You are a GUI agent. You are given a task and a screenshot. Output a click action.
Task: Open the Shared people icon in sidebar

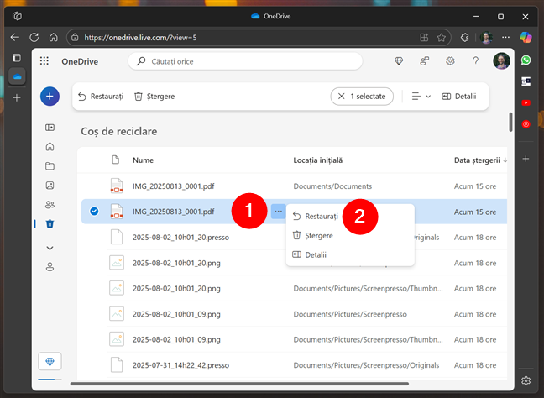pos(50,204)
